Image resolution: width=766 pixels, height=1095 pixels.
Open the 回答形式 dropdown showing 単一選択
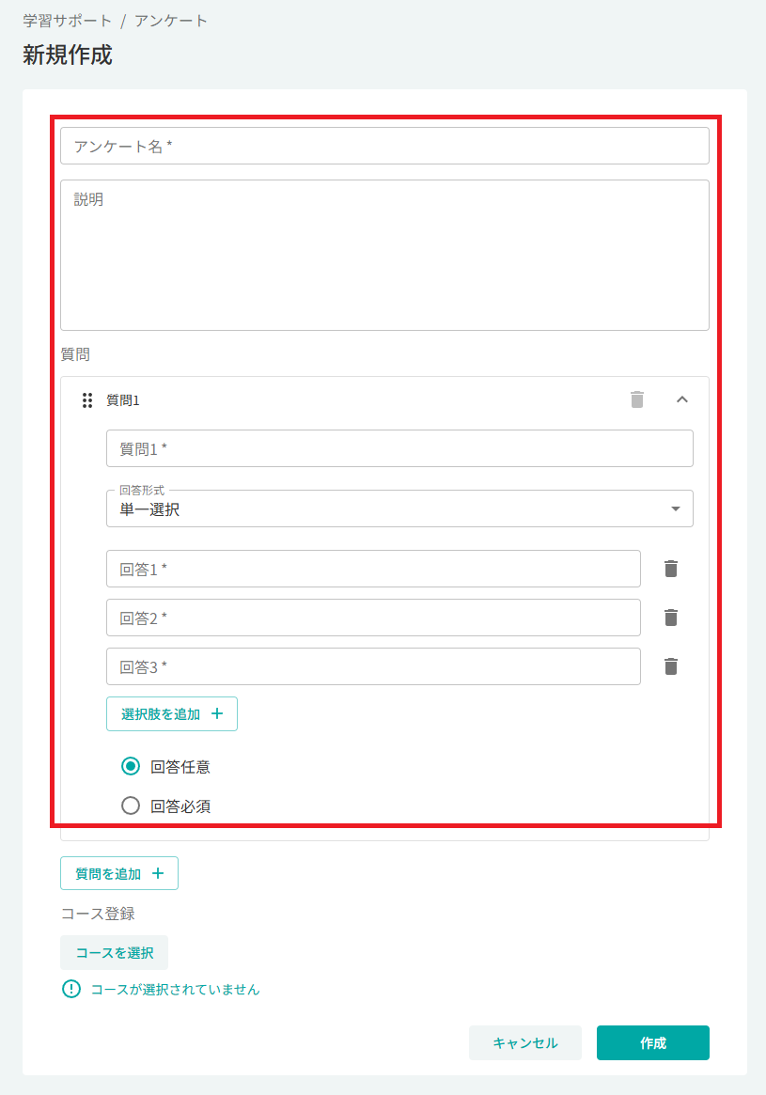pos(399,508)
